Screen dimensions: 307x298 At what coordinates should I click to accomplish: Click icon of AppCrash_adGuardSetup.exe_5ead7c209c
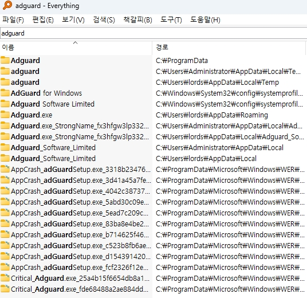[x=5, y=213]
